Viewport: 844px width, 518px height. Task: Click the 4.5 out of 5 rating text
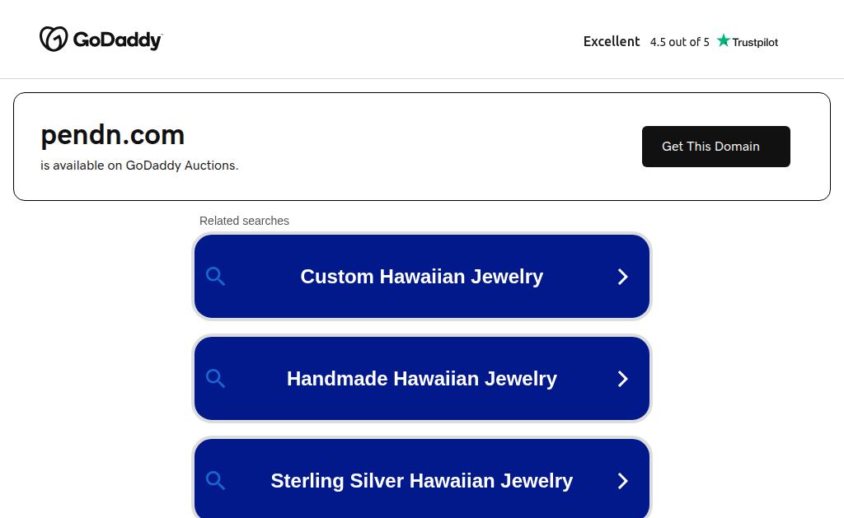click(x=679, y=42)
